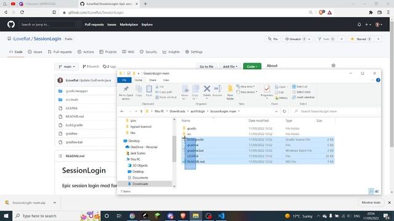Open New item dropdown in Explorer ribbon
Image resolution: width=394 pixels, height=221 pixels.
(x=246, y=87)
